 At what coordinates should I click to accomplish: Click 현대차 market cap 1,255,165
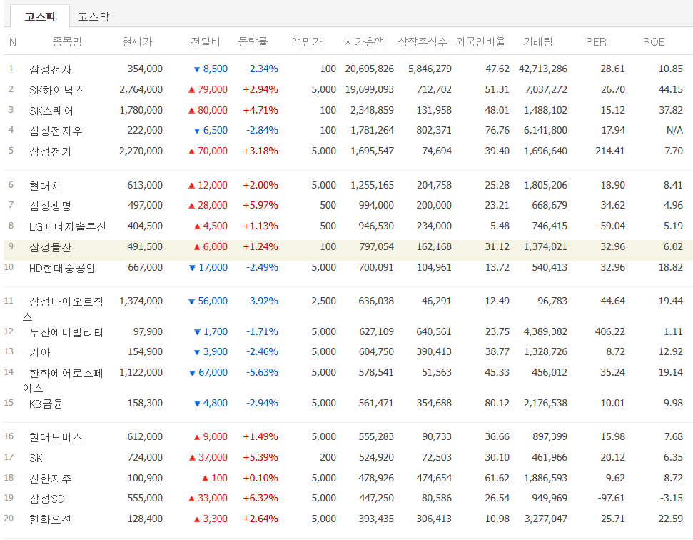pos(372,185)
